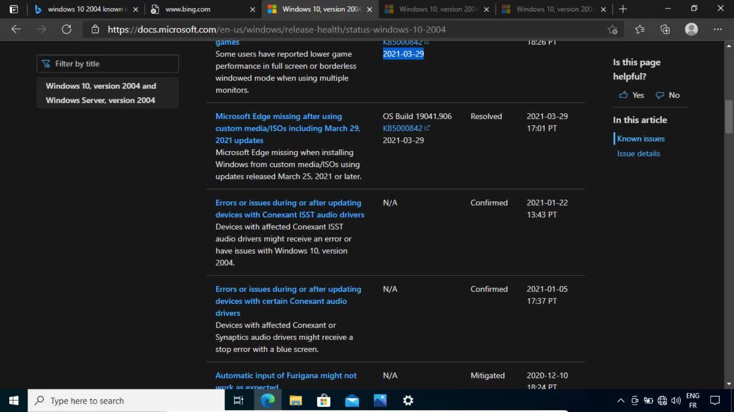
Task: Open the Favorites list icon in the toolbar
Action: click(639, 29)
